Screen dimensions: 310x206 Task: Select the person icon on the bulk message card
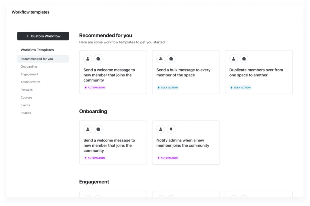tap(160, 59)
